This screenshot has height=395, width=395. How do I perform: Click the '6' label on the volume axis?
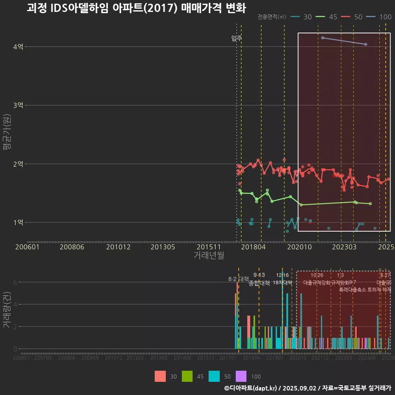(15, 282)
